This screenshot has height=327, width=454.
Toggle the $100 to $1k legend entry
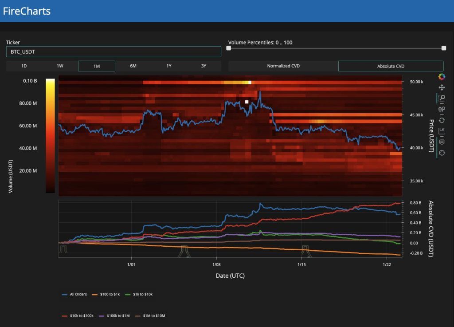click(x=110, y=294)
